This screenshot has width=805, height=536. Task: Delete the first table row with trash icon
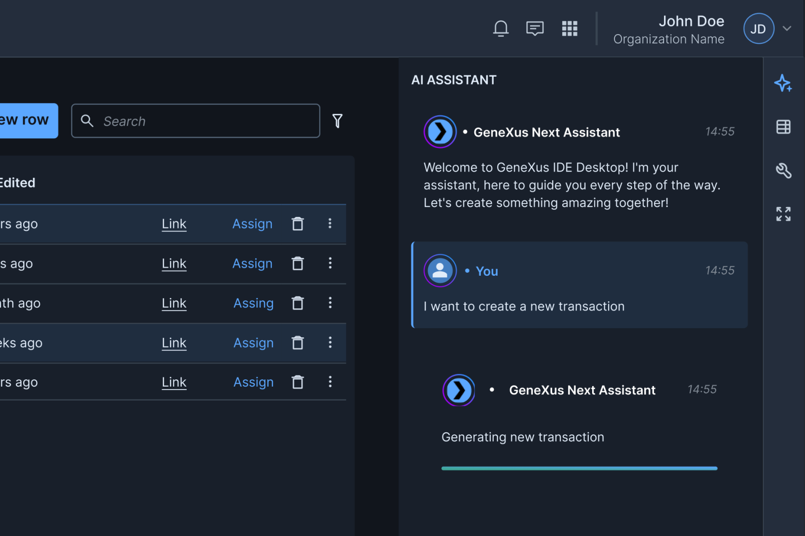[298, 224]
